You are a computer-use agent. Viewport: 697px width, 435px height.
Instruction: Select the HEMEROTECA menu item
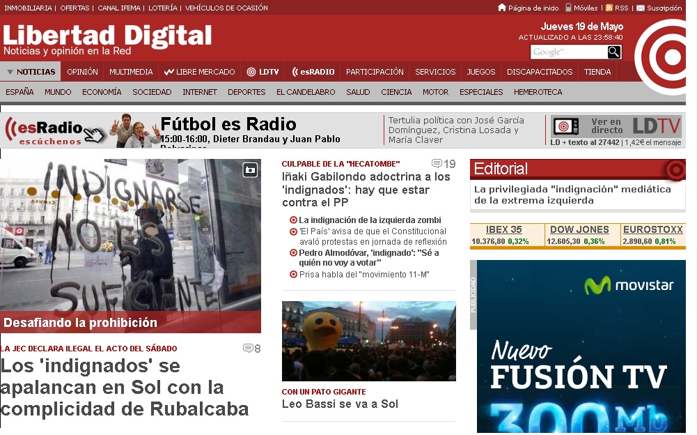tap(538, 92)
